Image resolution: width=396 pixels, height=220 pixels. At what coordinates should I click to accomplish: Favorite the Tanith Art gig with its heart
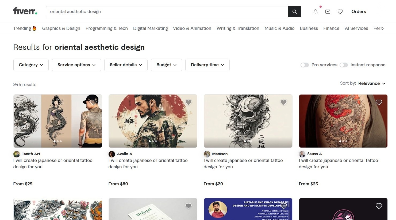[x=93, y=102]
